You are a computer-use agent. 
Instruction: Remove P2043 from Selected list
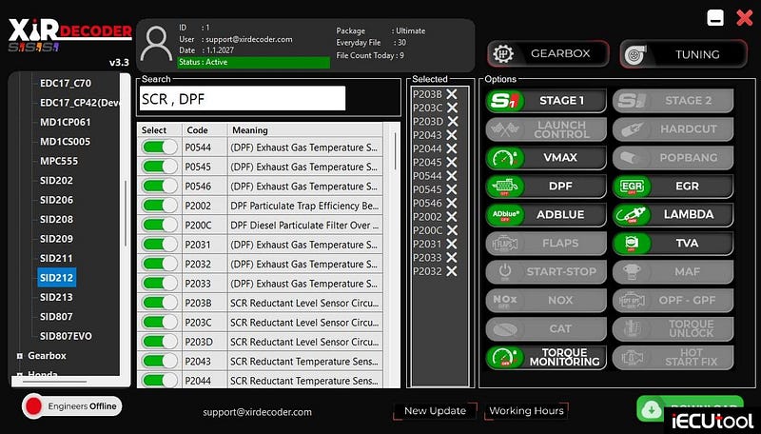452,135
